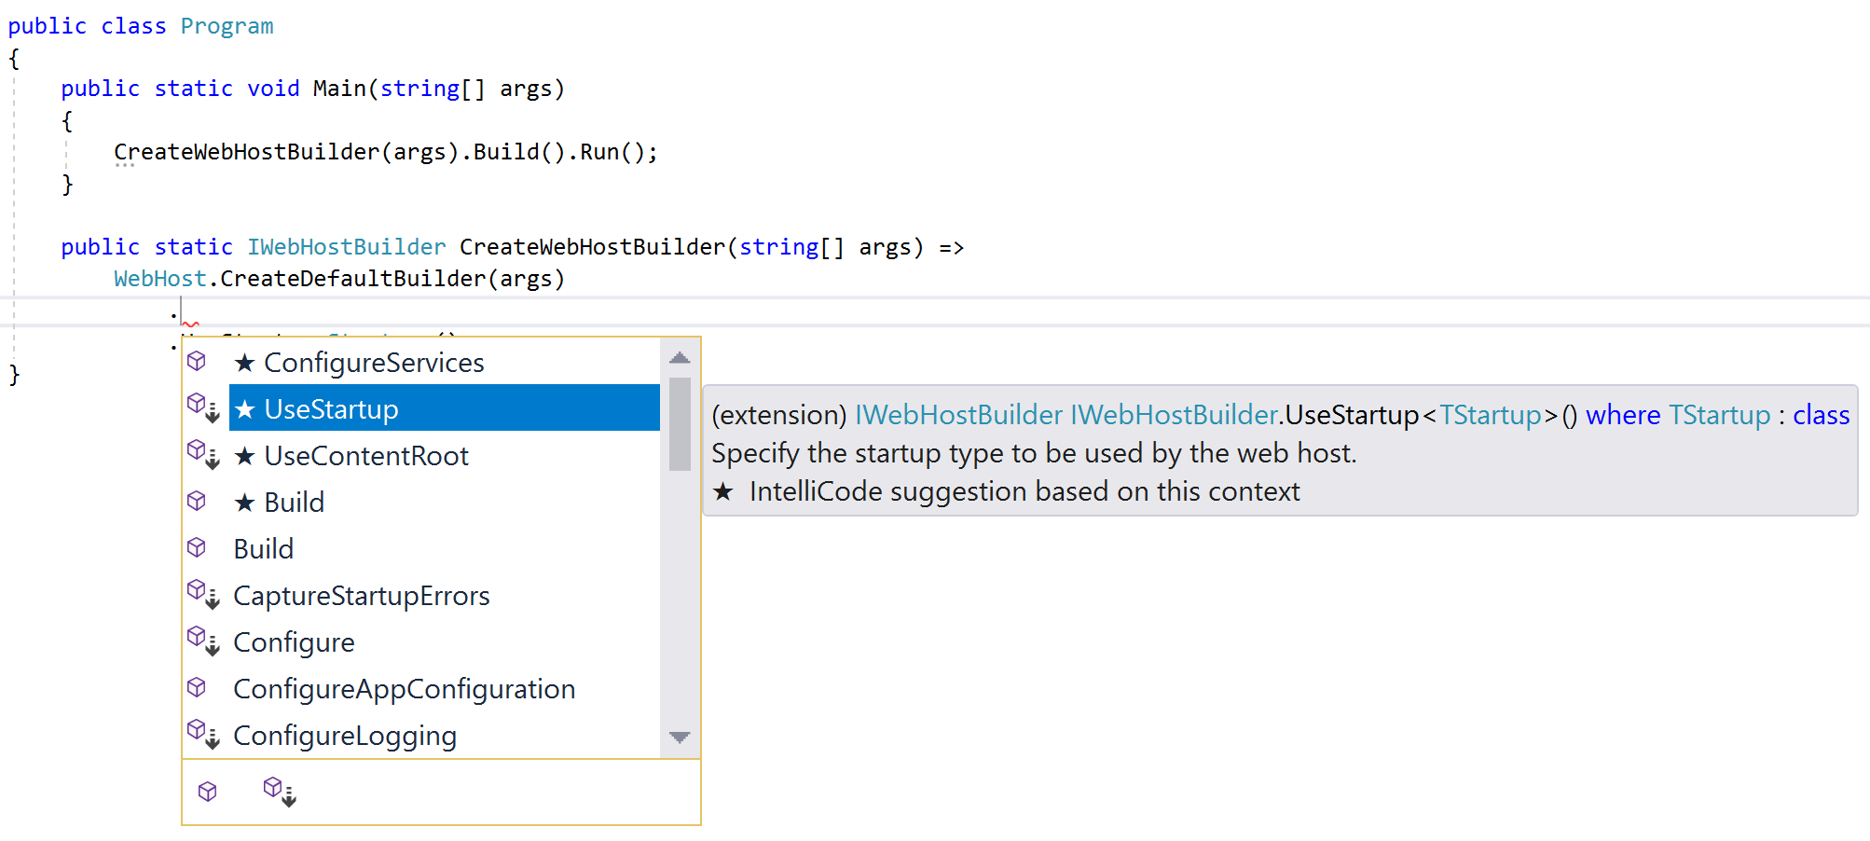The height and width of the screenshot is (841, 1870).
Task: Choose the starred UseStartup completion item
Action: click(445, 408)
